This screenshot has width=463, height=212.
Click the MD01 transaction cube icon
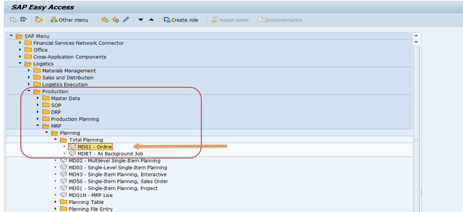(72, 146)
